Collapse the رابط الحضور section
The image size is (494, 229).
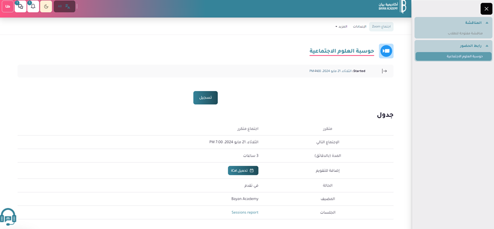pos(487,46)
